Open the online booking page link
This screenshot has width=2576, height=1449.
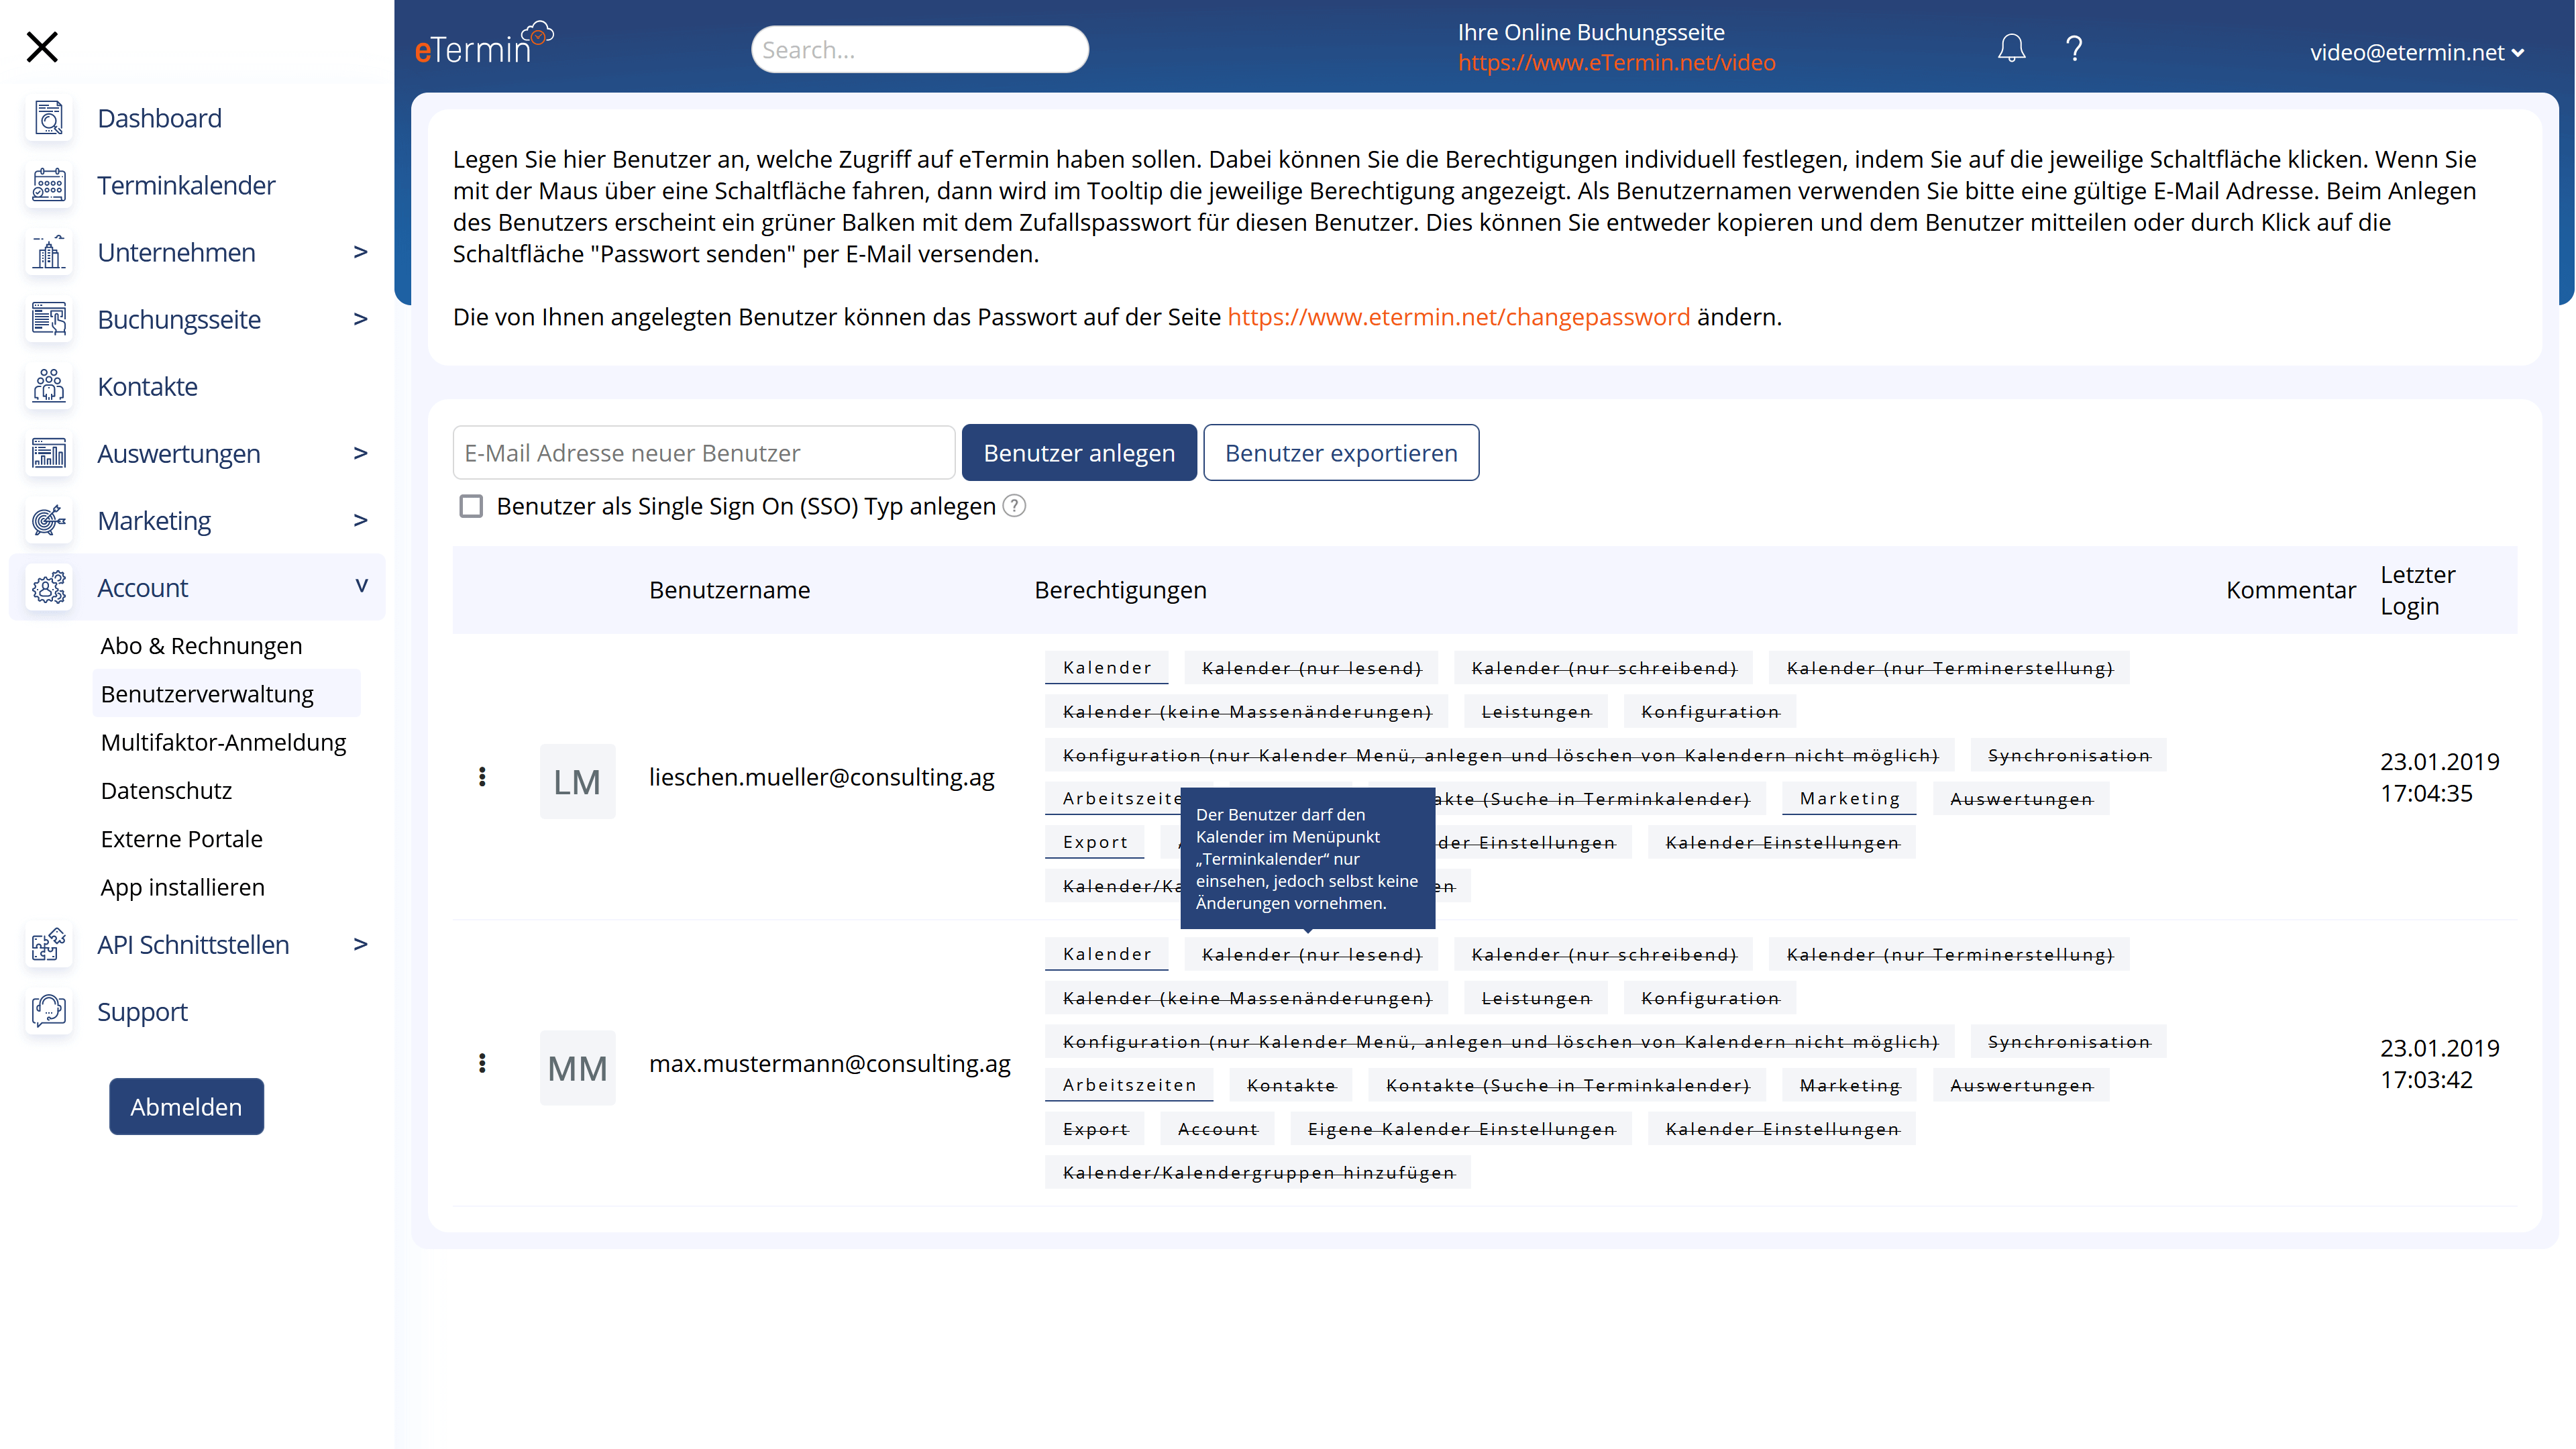pos(1616,62)
